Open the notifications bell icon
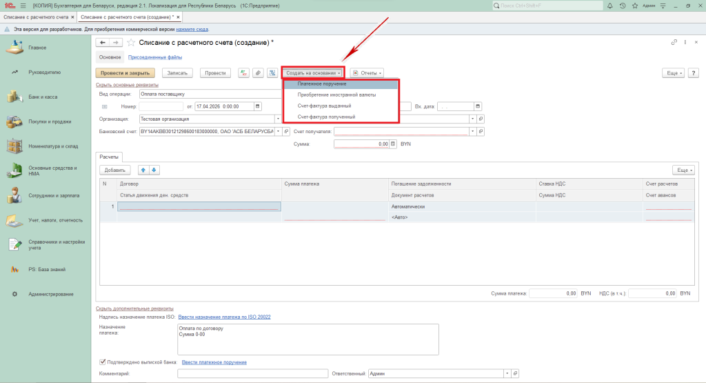The image size is (706, 383). [x=611, y=6]
